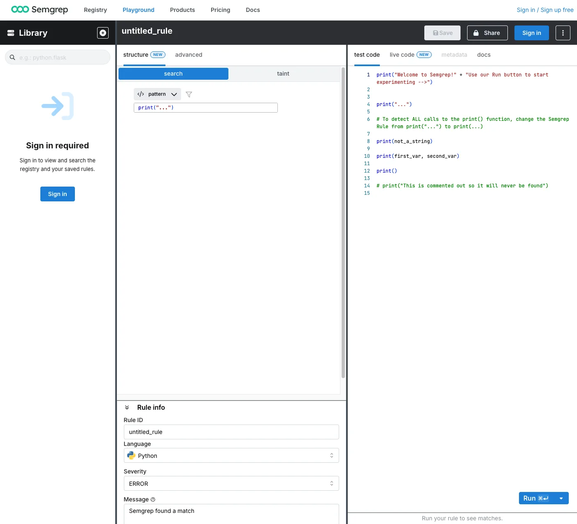
Task: Open the Run options dropdown arrow
Action: pyautogui.click(x=561, y=498)
